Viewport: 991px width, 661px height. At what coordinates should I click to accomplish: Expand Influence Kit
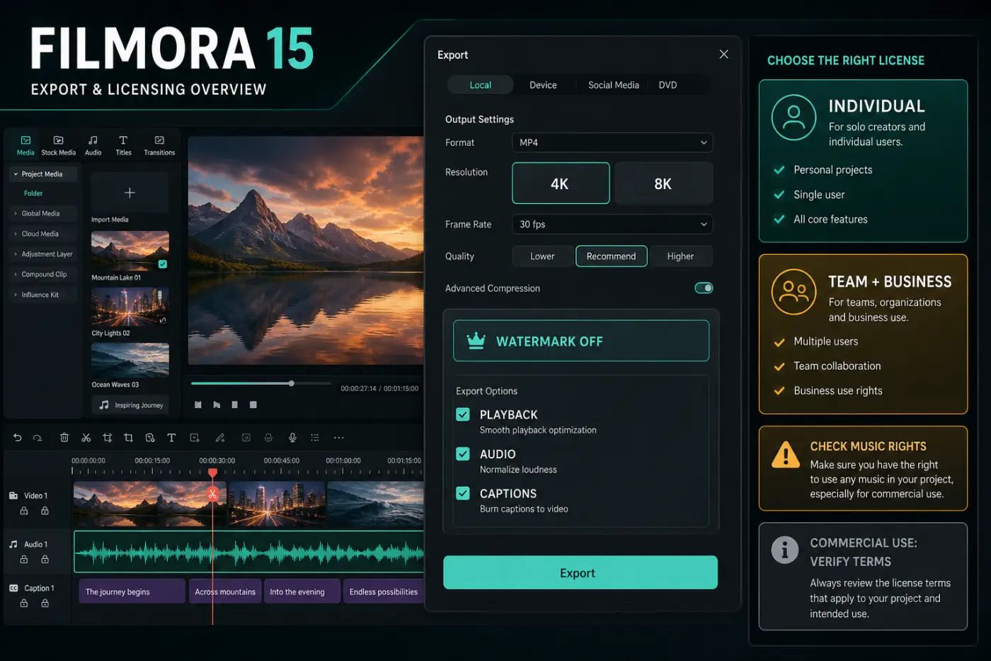pyautogui.click(x=16, y=295)
